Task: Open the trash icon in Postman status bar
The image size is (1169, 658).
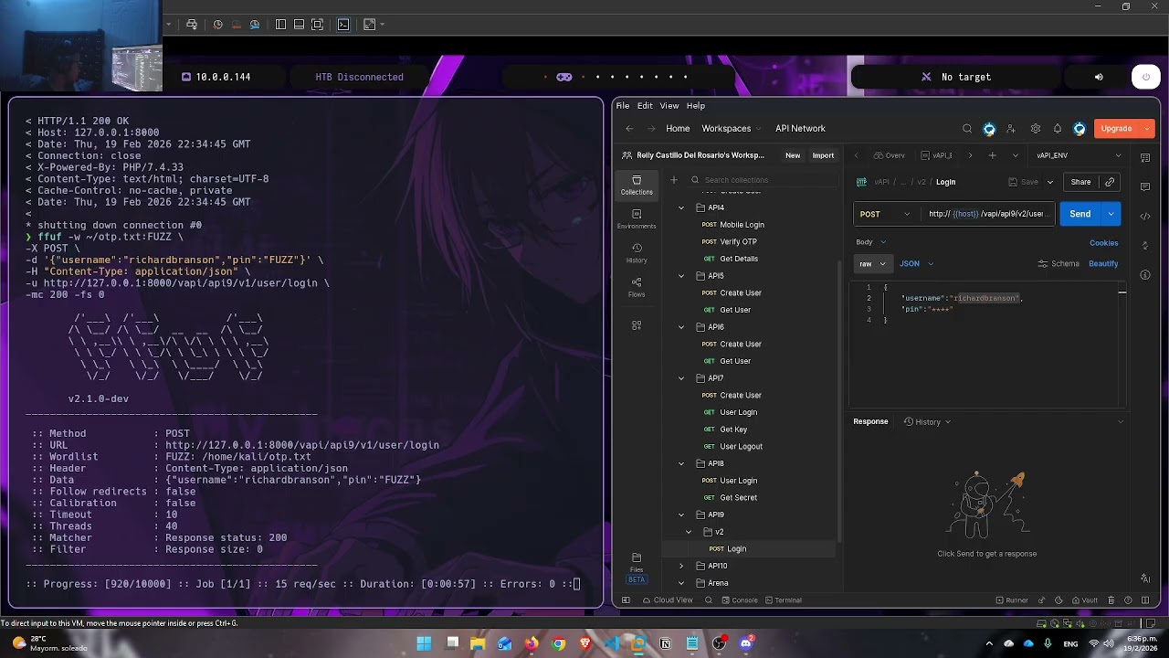Action: coord(1111,600)
